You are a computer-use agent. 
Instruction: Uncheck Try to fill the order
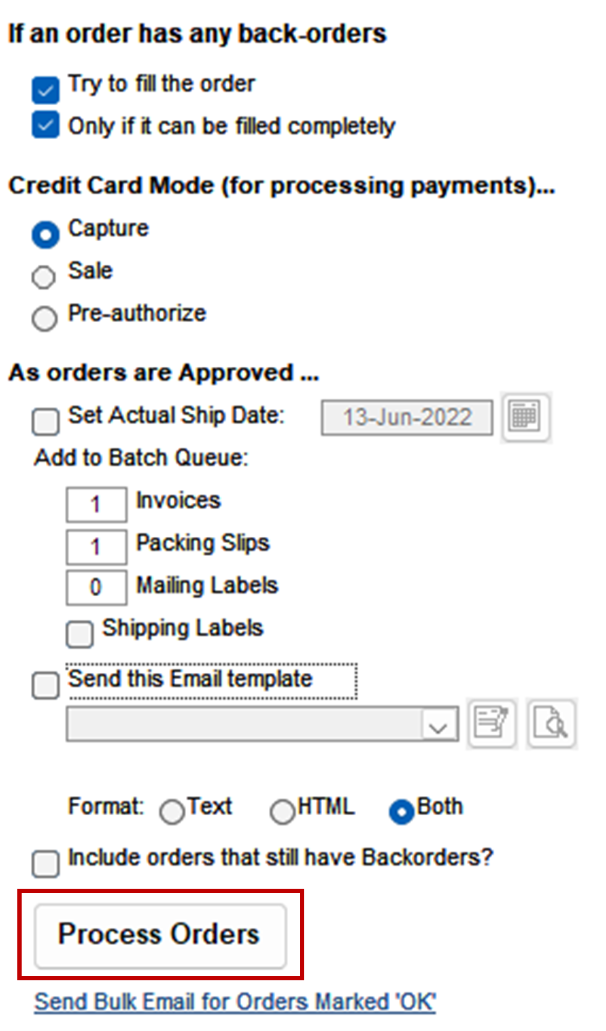45,89
